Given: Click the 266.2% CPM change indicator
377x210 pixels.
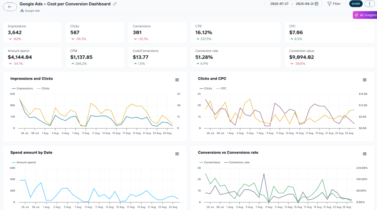Looking at the screenshot, I should pyautogui.click(x=79, y=64).
